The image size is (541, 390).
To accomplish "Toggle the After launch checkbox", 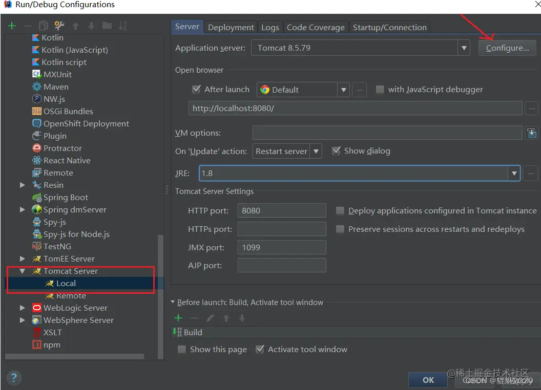I will coord(196,89).
